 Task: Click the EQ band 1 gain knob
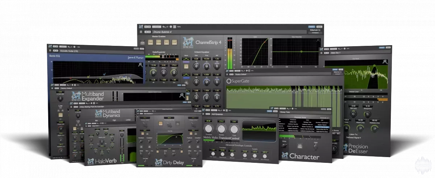tap(196, 66)
